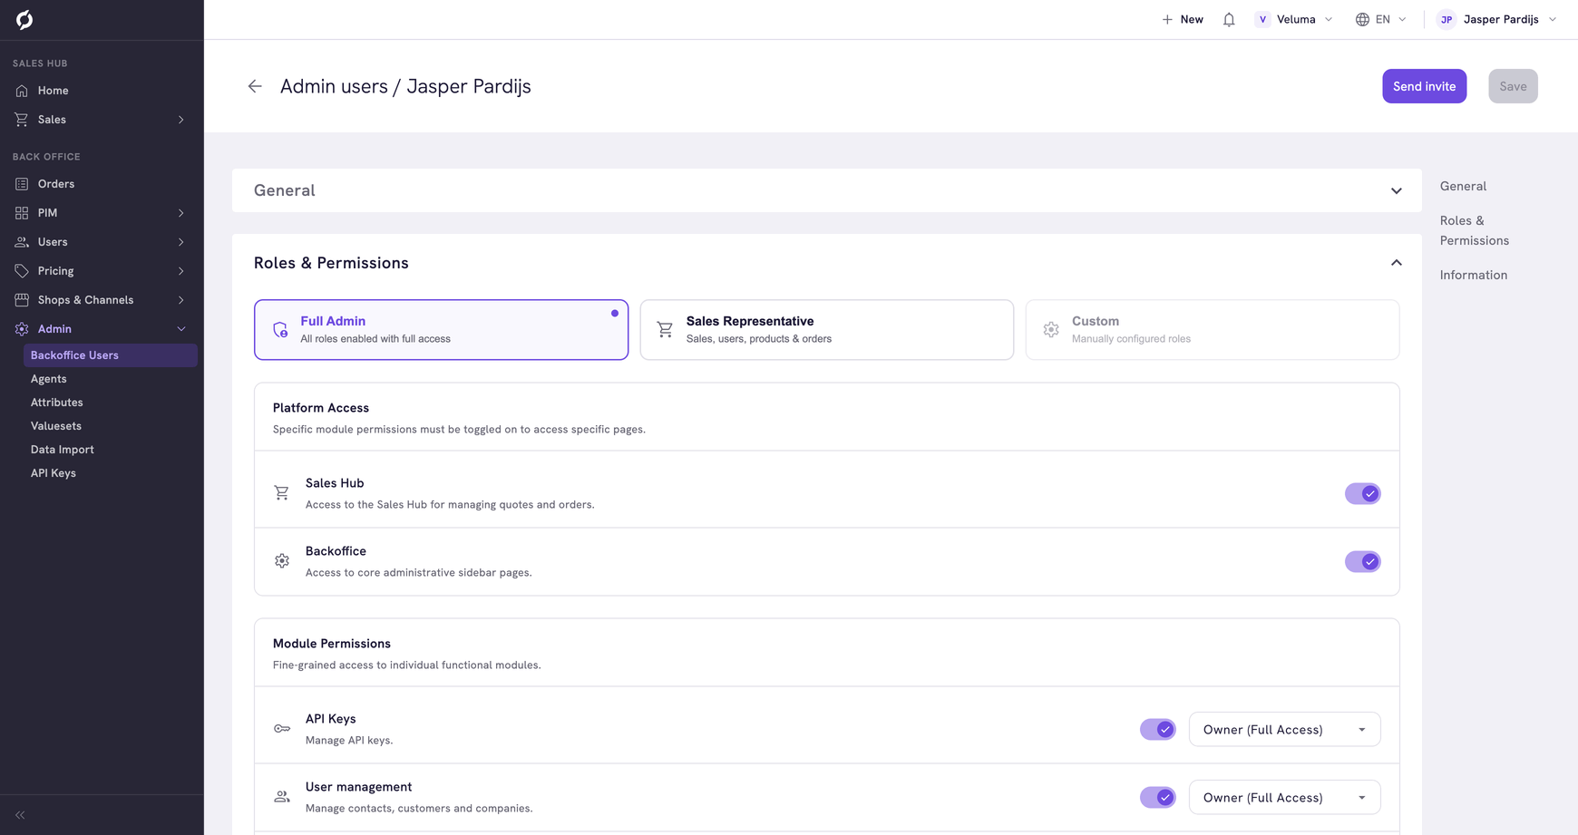Viewport: 1578px width, 835px height.
Task: Click the Backoffice gear icon in Platform Access
Action: click(x=282, y=561)
